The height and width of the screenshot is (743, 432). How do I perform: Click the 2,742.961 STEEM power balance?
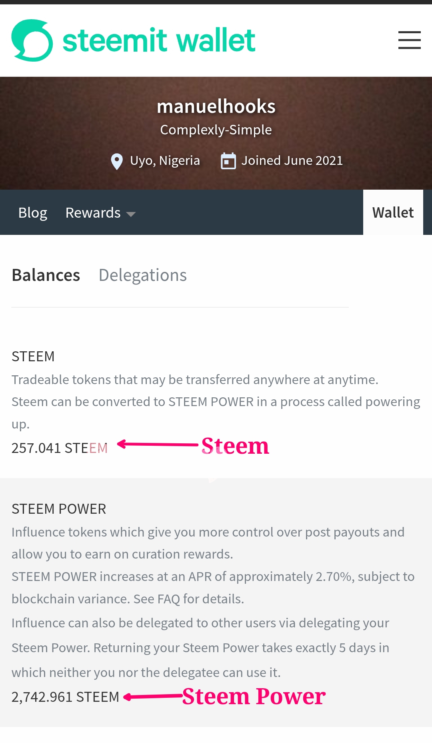tap(65, 697)
